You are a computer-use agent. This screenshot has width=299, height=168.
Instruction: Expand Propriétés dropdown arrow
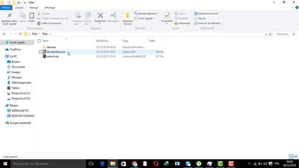tap(167, 24)
